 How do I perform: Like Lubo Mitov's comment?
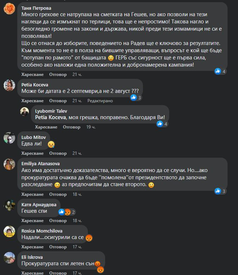coord(32,153)
